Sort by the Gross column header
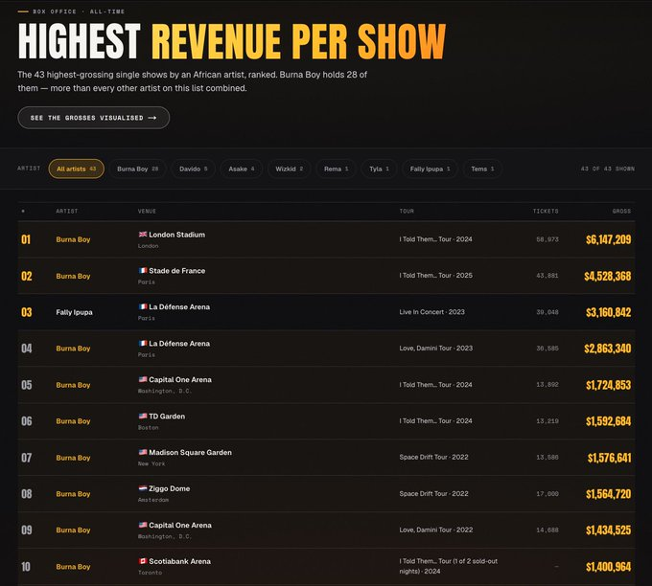The height and width of the screenshot is (586, 652). [x=621, y=211]
